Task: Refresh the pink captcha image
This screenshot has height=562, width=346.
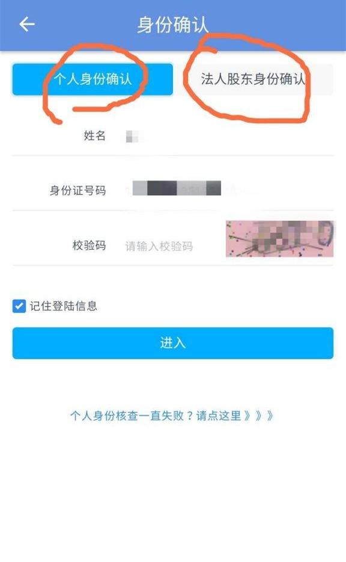Action: click(279, 239)
